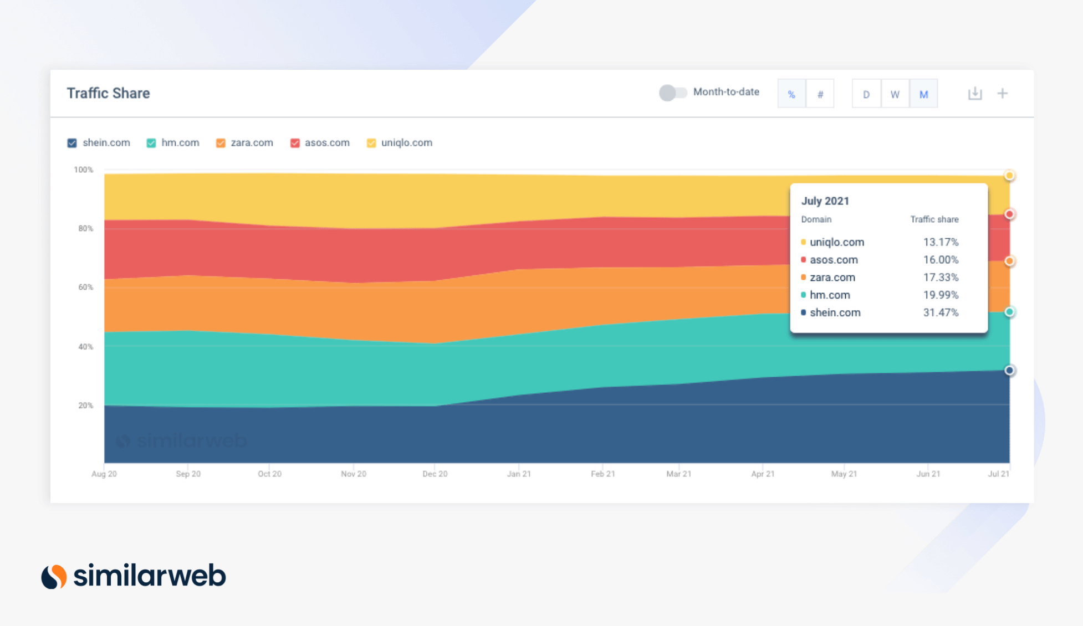
Task: Switch chart to percentage view
Action: click(791, 94)
